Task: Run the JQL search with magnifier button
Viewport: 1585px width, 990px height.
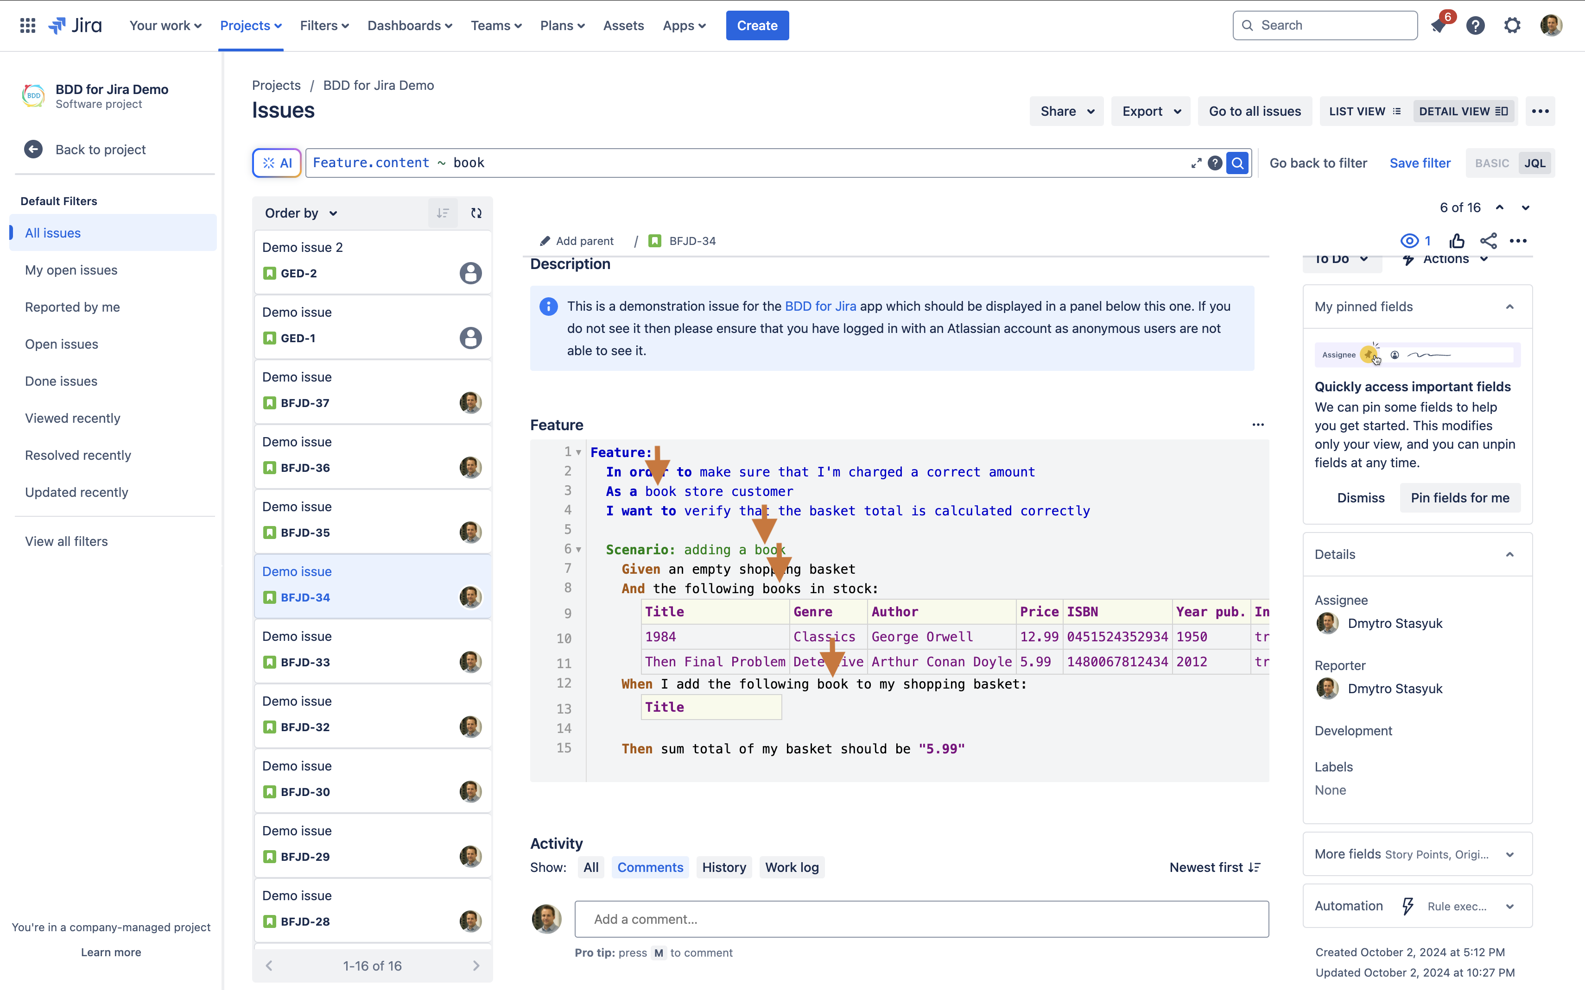Action: click(x=1238, y=163)
